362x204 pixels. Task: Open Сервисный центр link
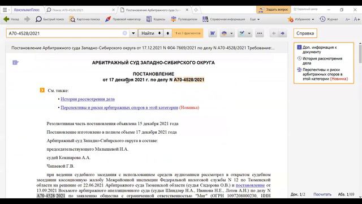(305, 9)
